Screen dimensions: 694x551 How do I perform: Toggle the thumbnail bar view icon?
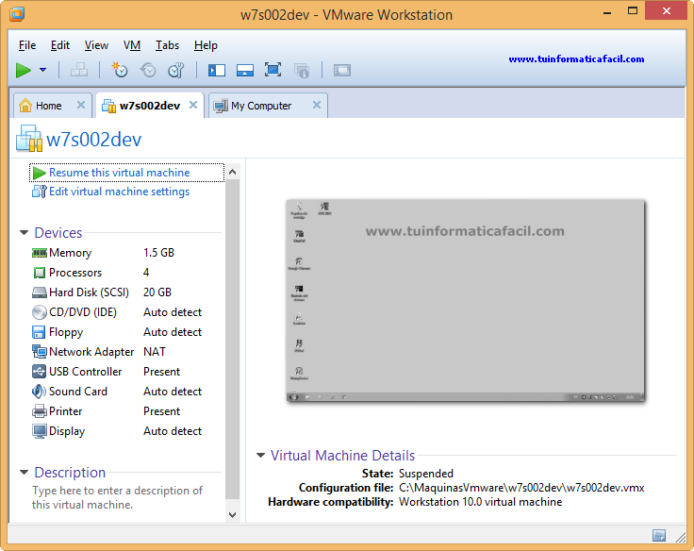tap(245, 70)
